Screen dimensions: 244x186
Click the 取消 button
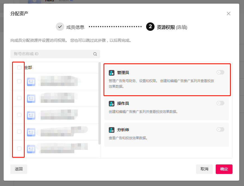204,169
